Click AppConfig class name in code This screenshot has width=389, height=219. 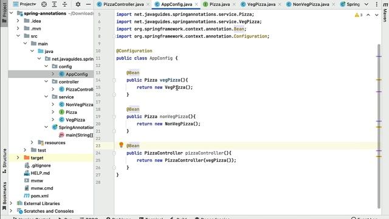[161, 58]
